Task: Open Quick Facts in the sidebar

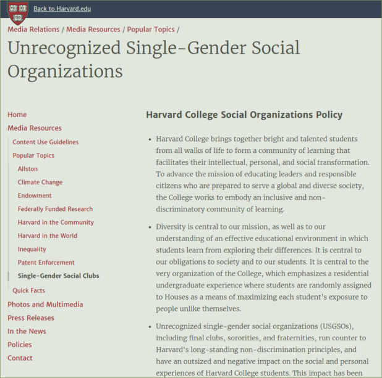Action: 29,290
